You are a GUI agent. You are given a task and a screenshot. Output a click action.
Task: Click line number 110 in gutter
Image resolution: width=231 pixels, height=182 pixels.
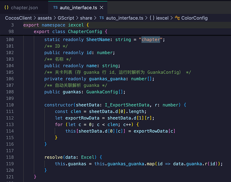[x=10, y=105]
